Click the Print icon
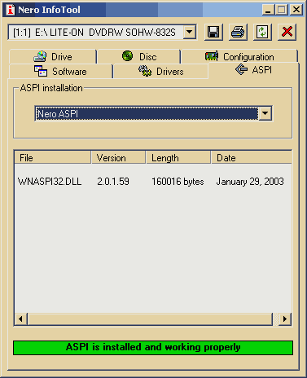The width and height of the screenshot is (307, 378). pyautogui.click(x=238, y=32)
